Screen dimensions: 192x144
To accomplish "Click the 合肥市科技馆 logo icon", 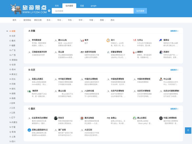I will tap(82, 52).
